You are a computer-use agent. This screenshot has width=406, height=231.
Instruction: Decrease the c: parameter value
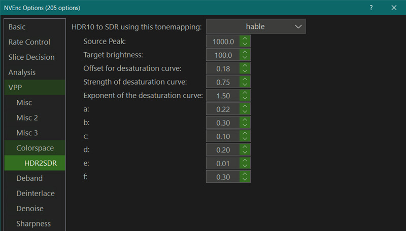pyautogui.click(x=245, y=139)
